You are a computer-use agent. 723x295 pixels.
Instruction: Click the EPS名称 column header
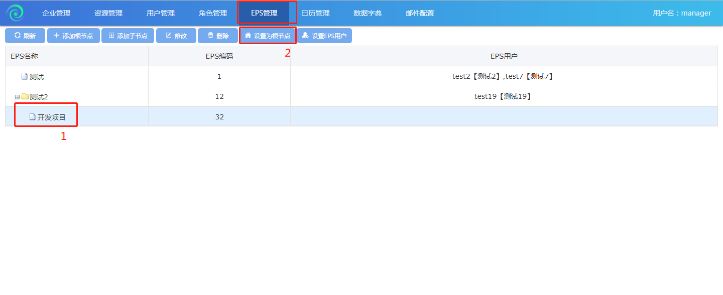tap(77, 56)
